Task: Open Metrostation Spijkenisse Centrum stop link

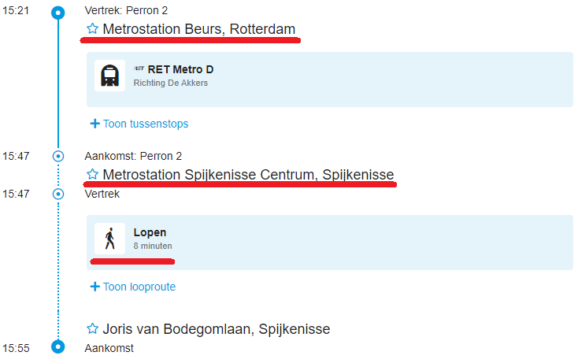Action: [x=248, y=174]
